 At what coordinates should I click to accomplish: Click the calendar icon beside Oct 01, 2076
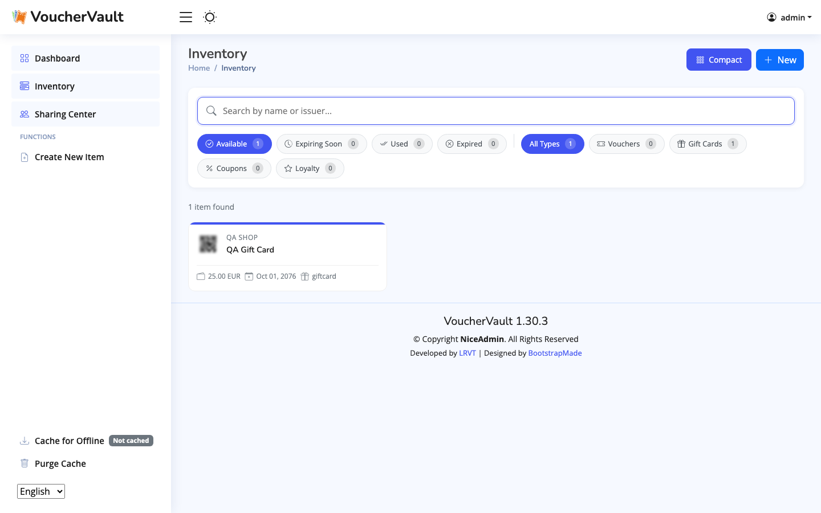249,276
